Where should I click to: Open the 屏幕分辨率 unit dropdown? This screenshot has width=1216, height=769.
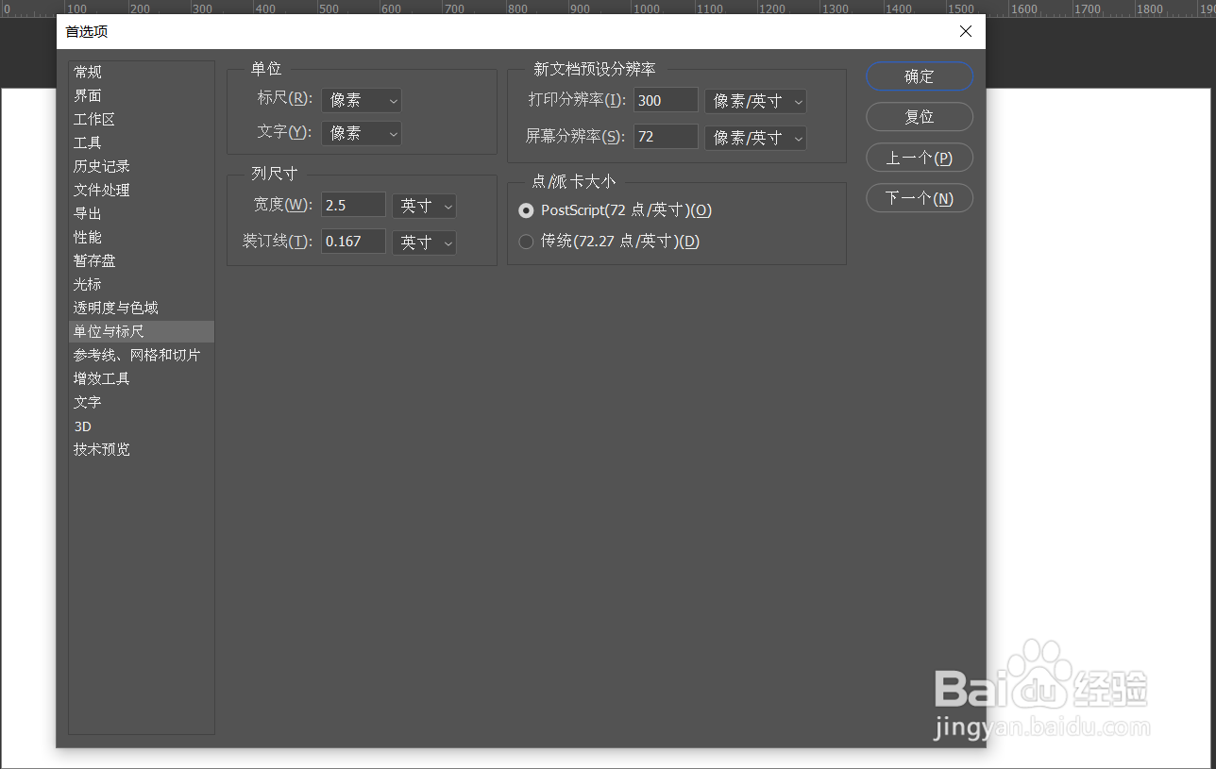[755, 138]
